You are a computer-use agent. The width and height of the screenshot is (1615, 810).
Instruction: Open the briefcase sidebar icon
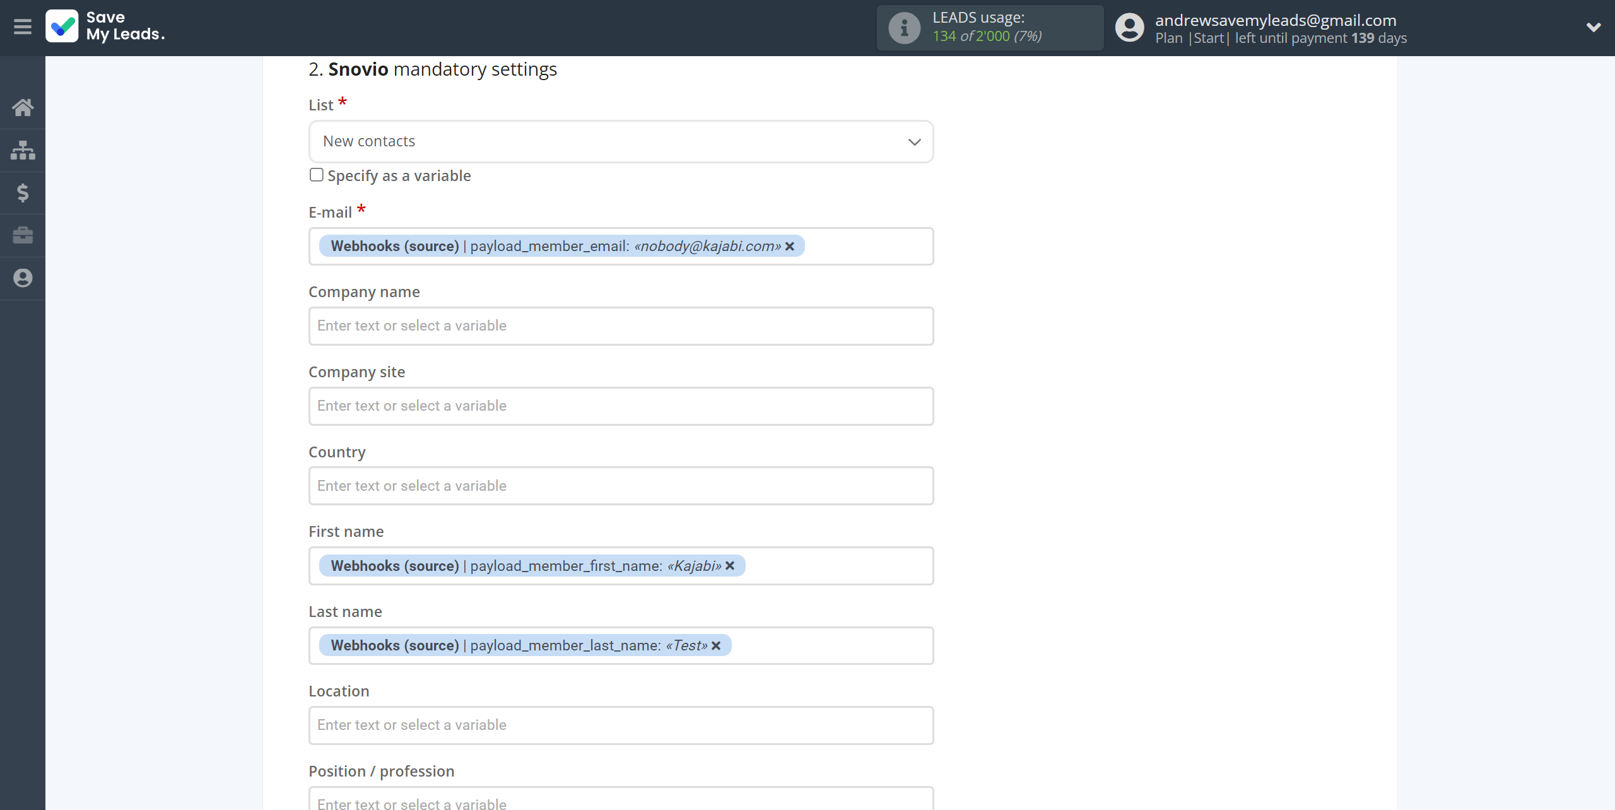point(23,235)
